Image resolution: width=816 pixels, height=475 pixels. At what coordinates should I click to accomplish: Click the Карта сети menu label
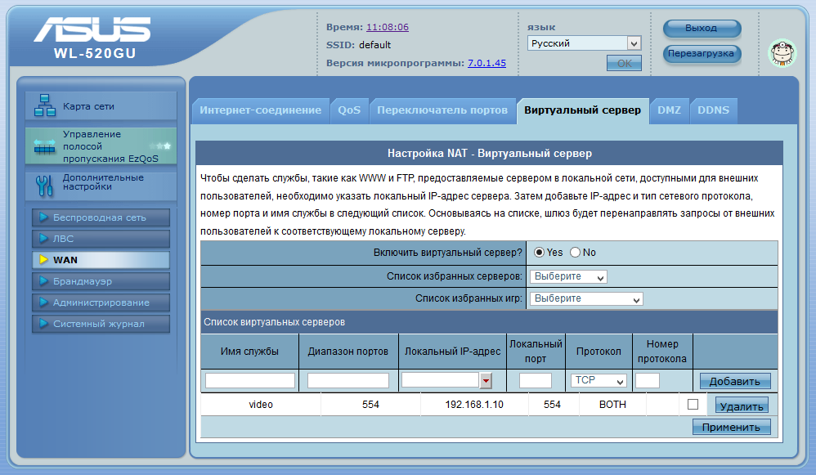point(88,106)
